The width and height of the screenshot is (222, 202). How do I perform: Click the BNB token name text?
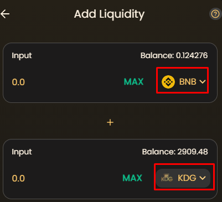[188, 82]
